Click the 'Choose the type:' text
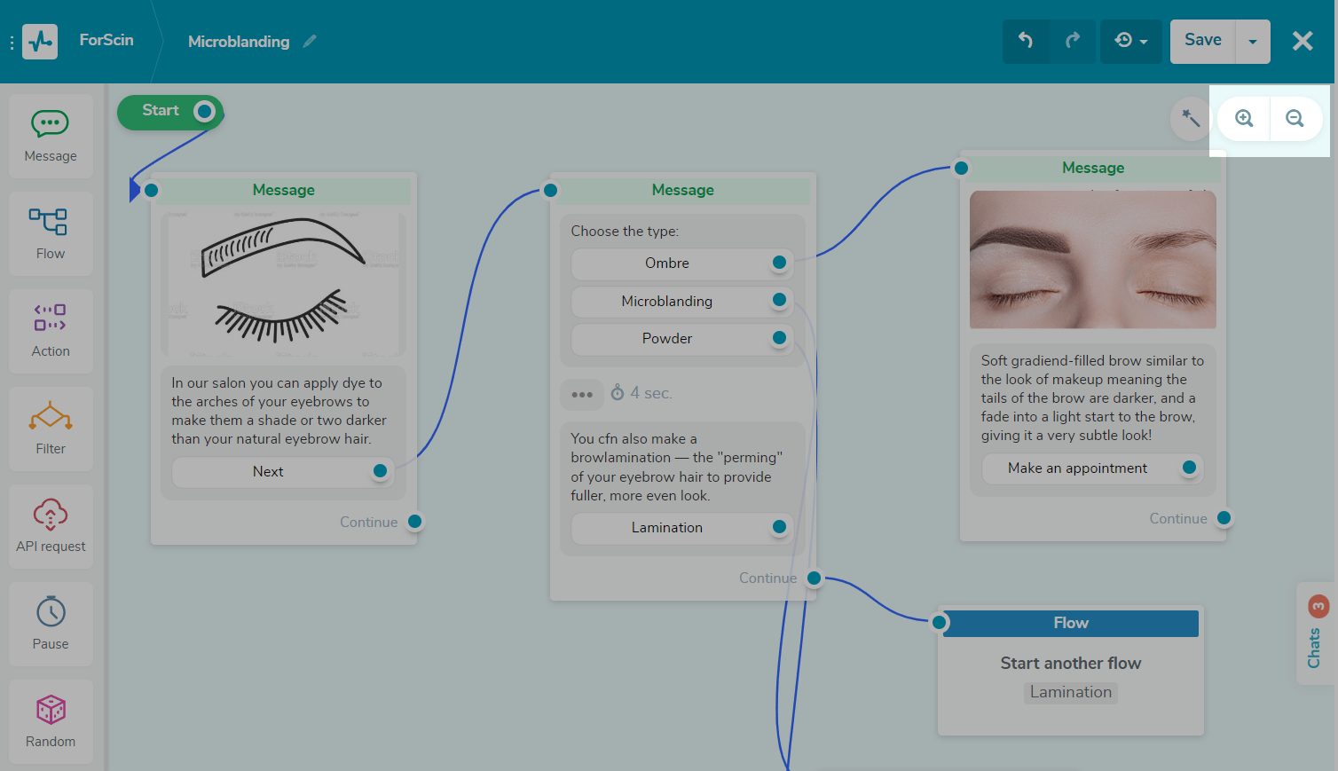This screenshot has height=771, width=1338. (625, 231)
